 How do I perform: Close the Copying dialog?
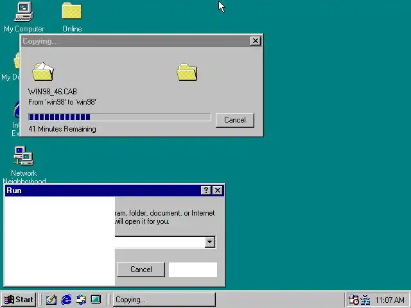[x=256, y=41]
